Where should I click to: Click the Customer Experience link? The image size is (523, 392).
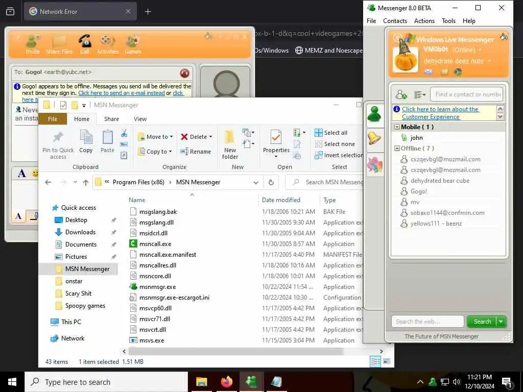click(440, 113)
